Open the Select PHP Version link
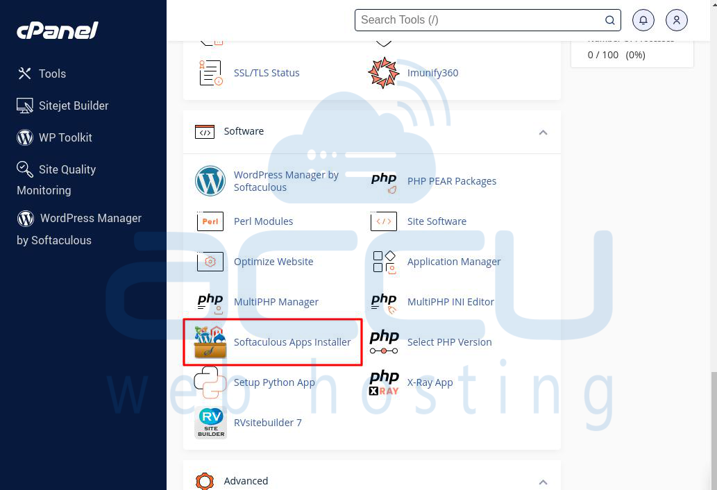717x490 pixels. [450, 342]
